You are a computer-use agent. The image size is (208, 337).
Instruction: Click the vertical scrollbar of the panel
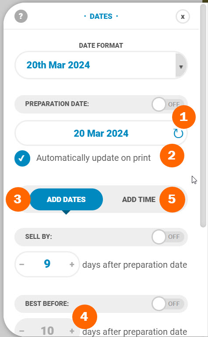tap(203, 116)
